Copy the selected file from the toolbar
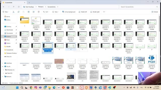This screenshot has height=90, width=161. [18, 12]
